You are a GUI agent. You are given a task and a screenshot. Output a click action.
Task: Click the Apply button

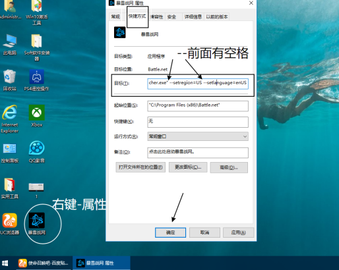point(238,232)
